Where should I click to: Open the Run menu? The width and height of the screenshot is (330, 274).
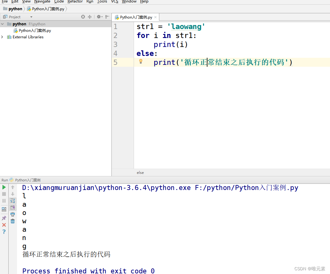[x=90, y=2]
